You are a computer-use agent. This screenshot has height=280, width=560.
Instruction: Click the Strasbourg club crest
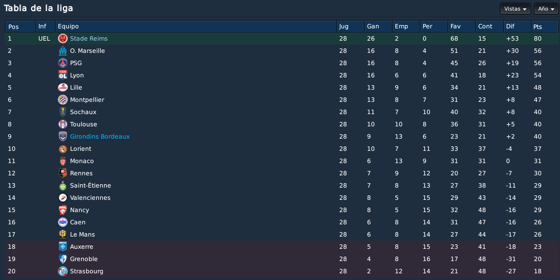(63, 271)
